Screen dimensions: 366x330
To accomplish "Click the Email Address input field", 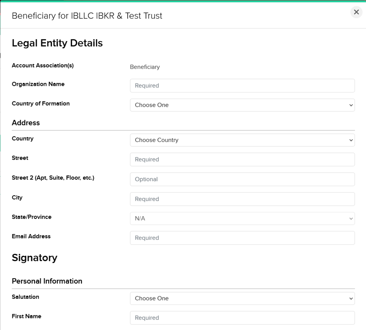I will point(242,238).
